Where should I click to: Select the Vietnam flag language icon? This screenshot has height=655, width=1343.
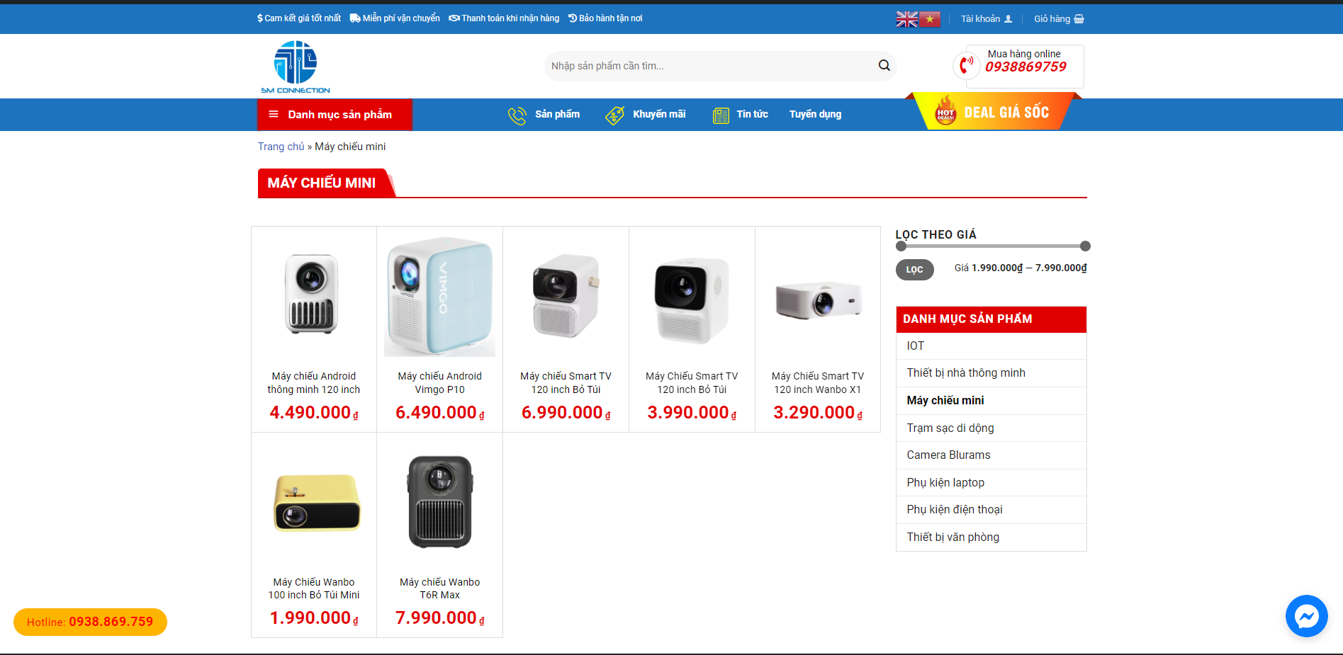[x=930, y=19]
